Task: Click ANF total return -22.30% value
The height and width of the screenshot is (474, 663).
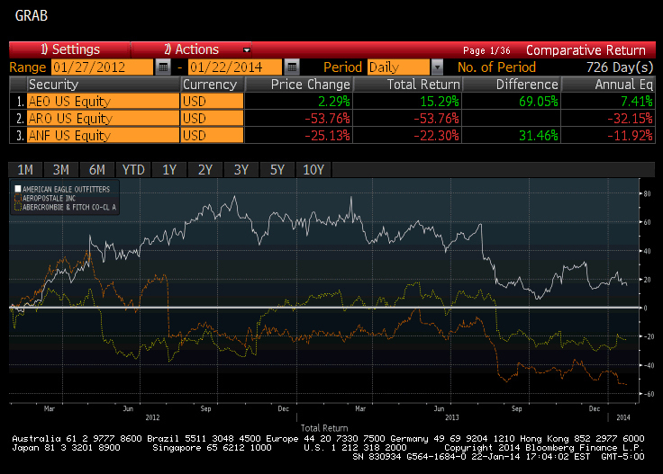Action: coord(436,136)
